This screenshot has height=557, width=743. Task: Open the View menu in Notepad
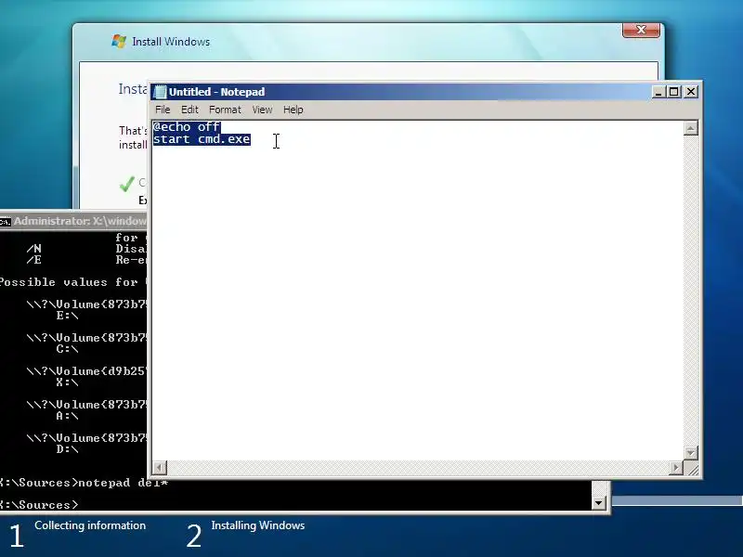(262, 110)
